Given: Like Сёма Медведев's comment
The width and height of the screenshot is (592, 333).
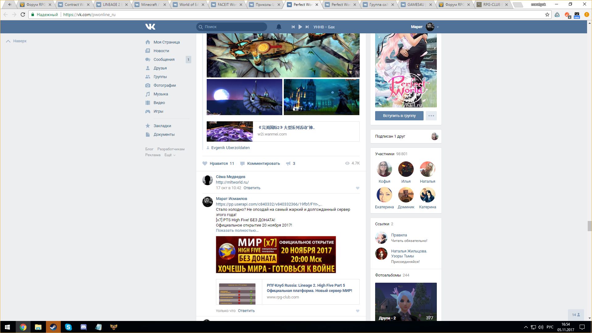Looking at the screenshot, I should click(x=358, y=188).
